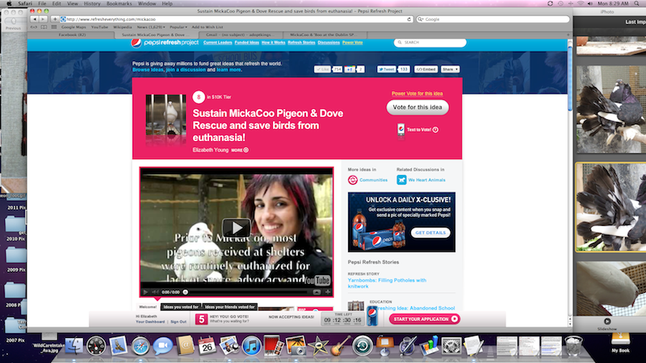This screenshot has height=363, width=646.
Task: Click the Text to Vote phone icon
Action: point(401,129)
